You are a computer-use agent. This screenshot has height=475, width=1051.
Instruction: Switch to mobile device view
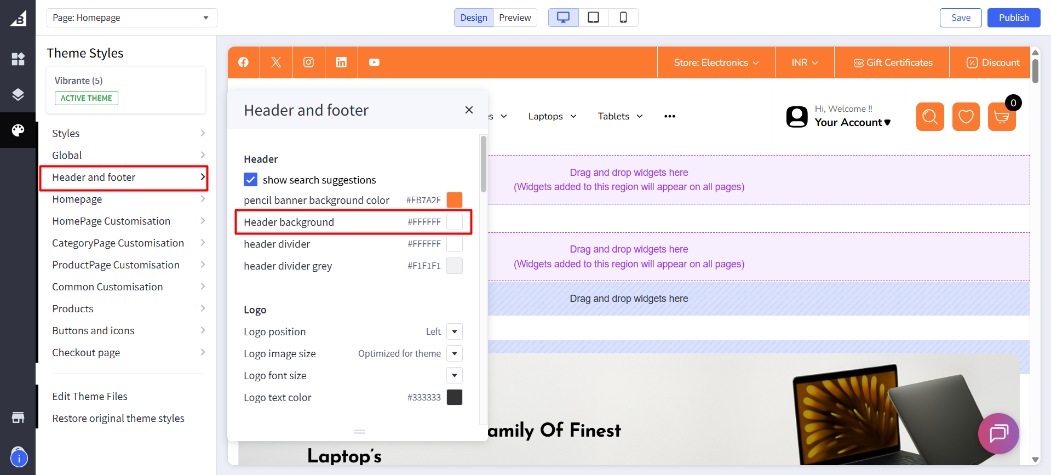[623, 18]
